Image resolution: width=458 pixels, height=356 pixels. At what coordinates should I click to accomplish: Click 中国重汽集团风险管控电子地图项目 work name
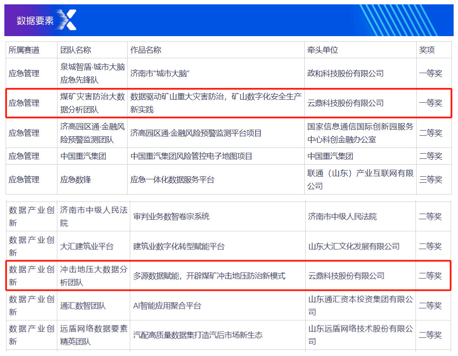[191, 156]
